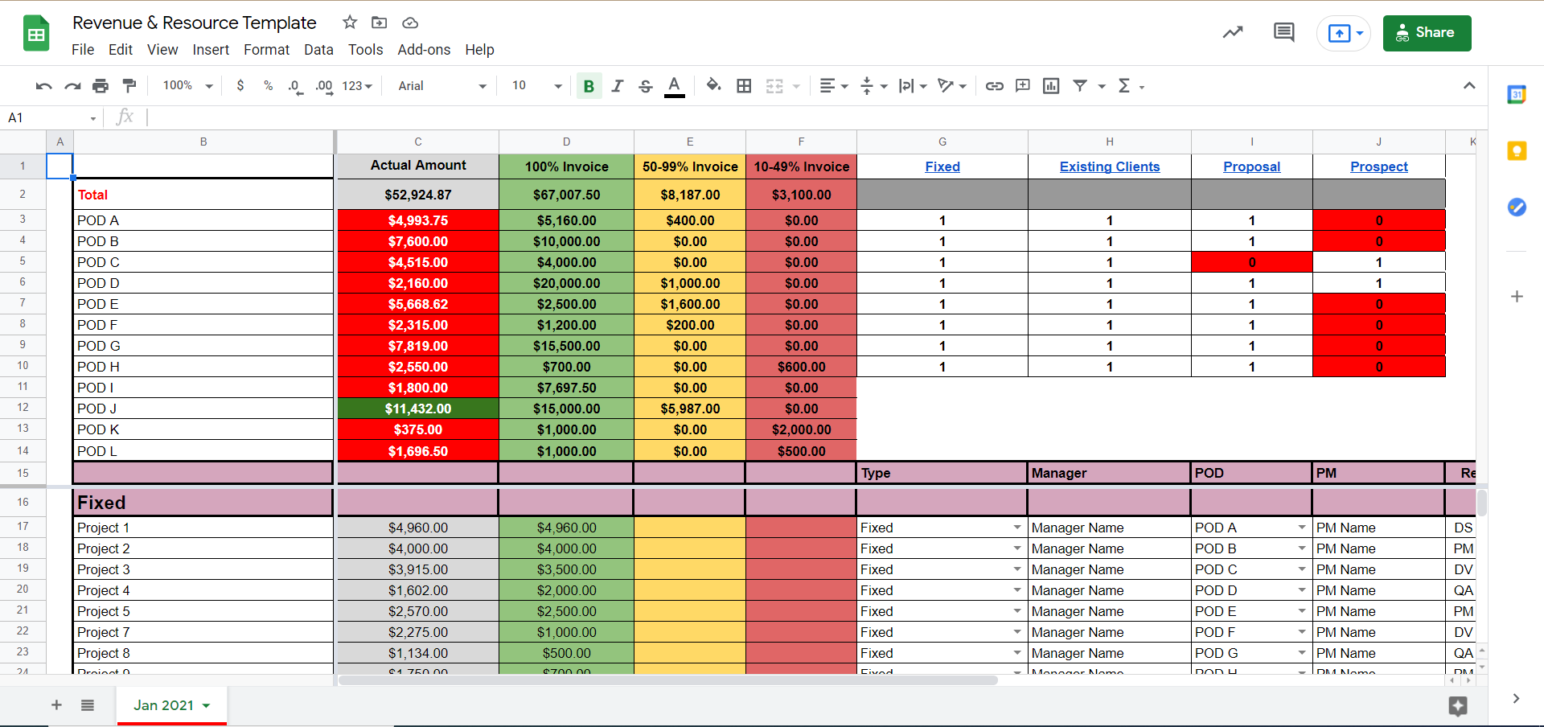Open the File menu
This screenshot has width=1544, height=727.
[x=83, y=50]
